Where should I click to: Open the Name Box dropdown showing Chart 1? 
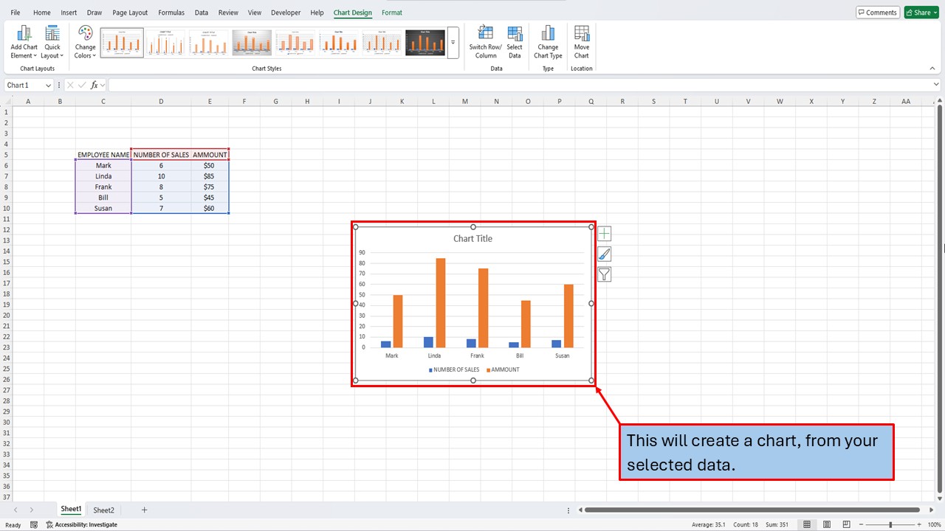(x=48, y=85)
